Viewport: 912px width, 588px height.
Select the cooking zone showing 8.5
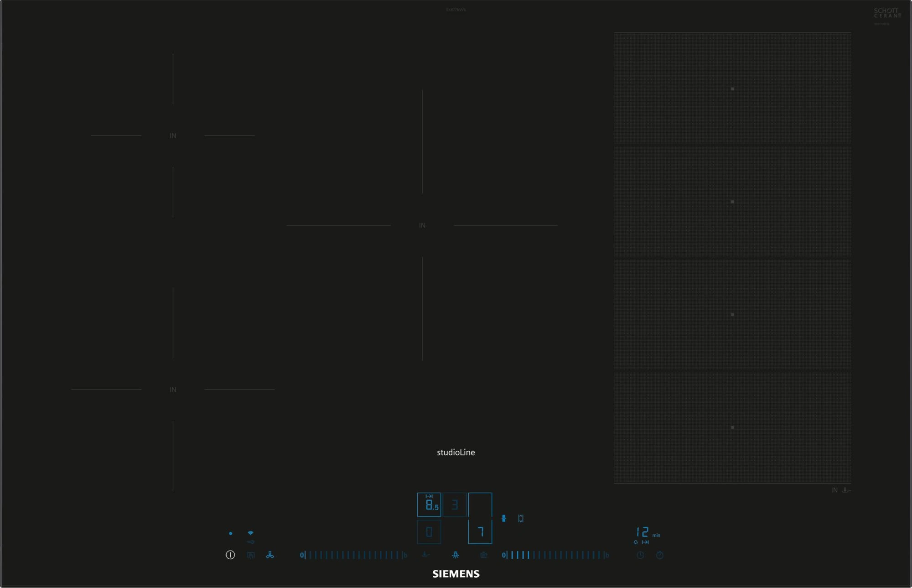coord(429,505)
